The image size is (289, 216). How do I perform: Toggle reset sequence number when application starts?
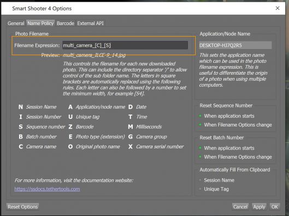click(227, 116)
